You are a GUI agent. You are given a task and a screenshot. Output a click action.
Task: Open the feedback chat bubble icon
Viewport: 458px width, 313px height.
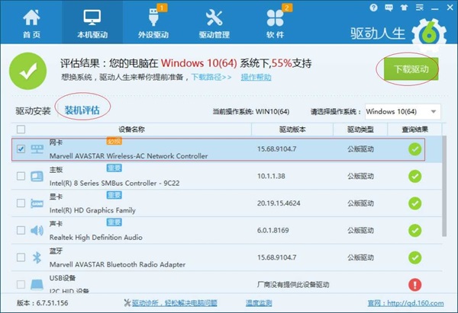coord(389,8)
